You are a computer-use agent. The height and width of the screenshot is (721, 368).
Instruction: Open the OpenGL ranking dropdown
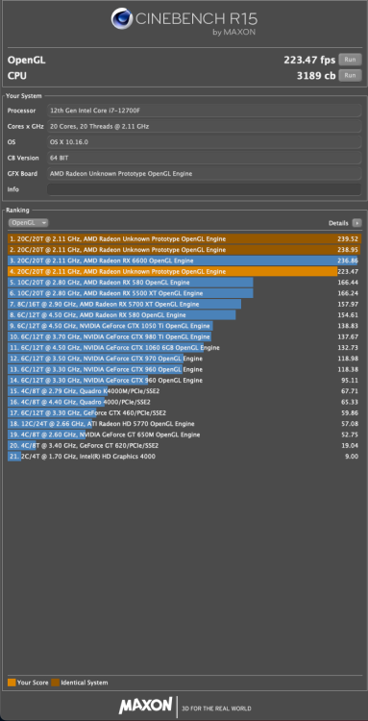[x=28, y=223]
